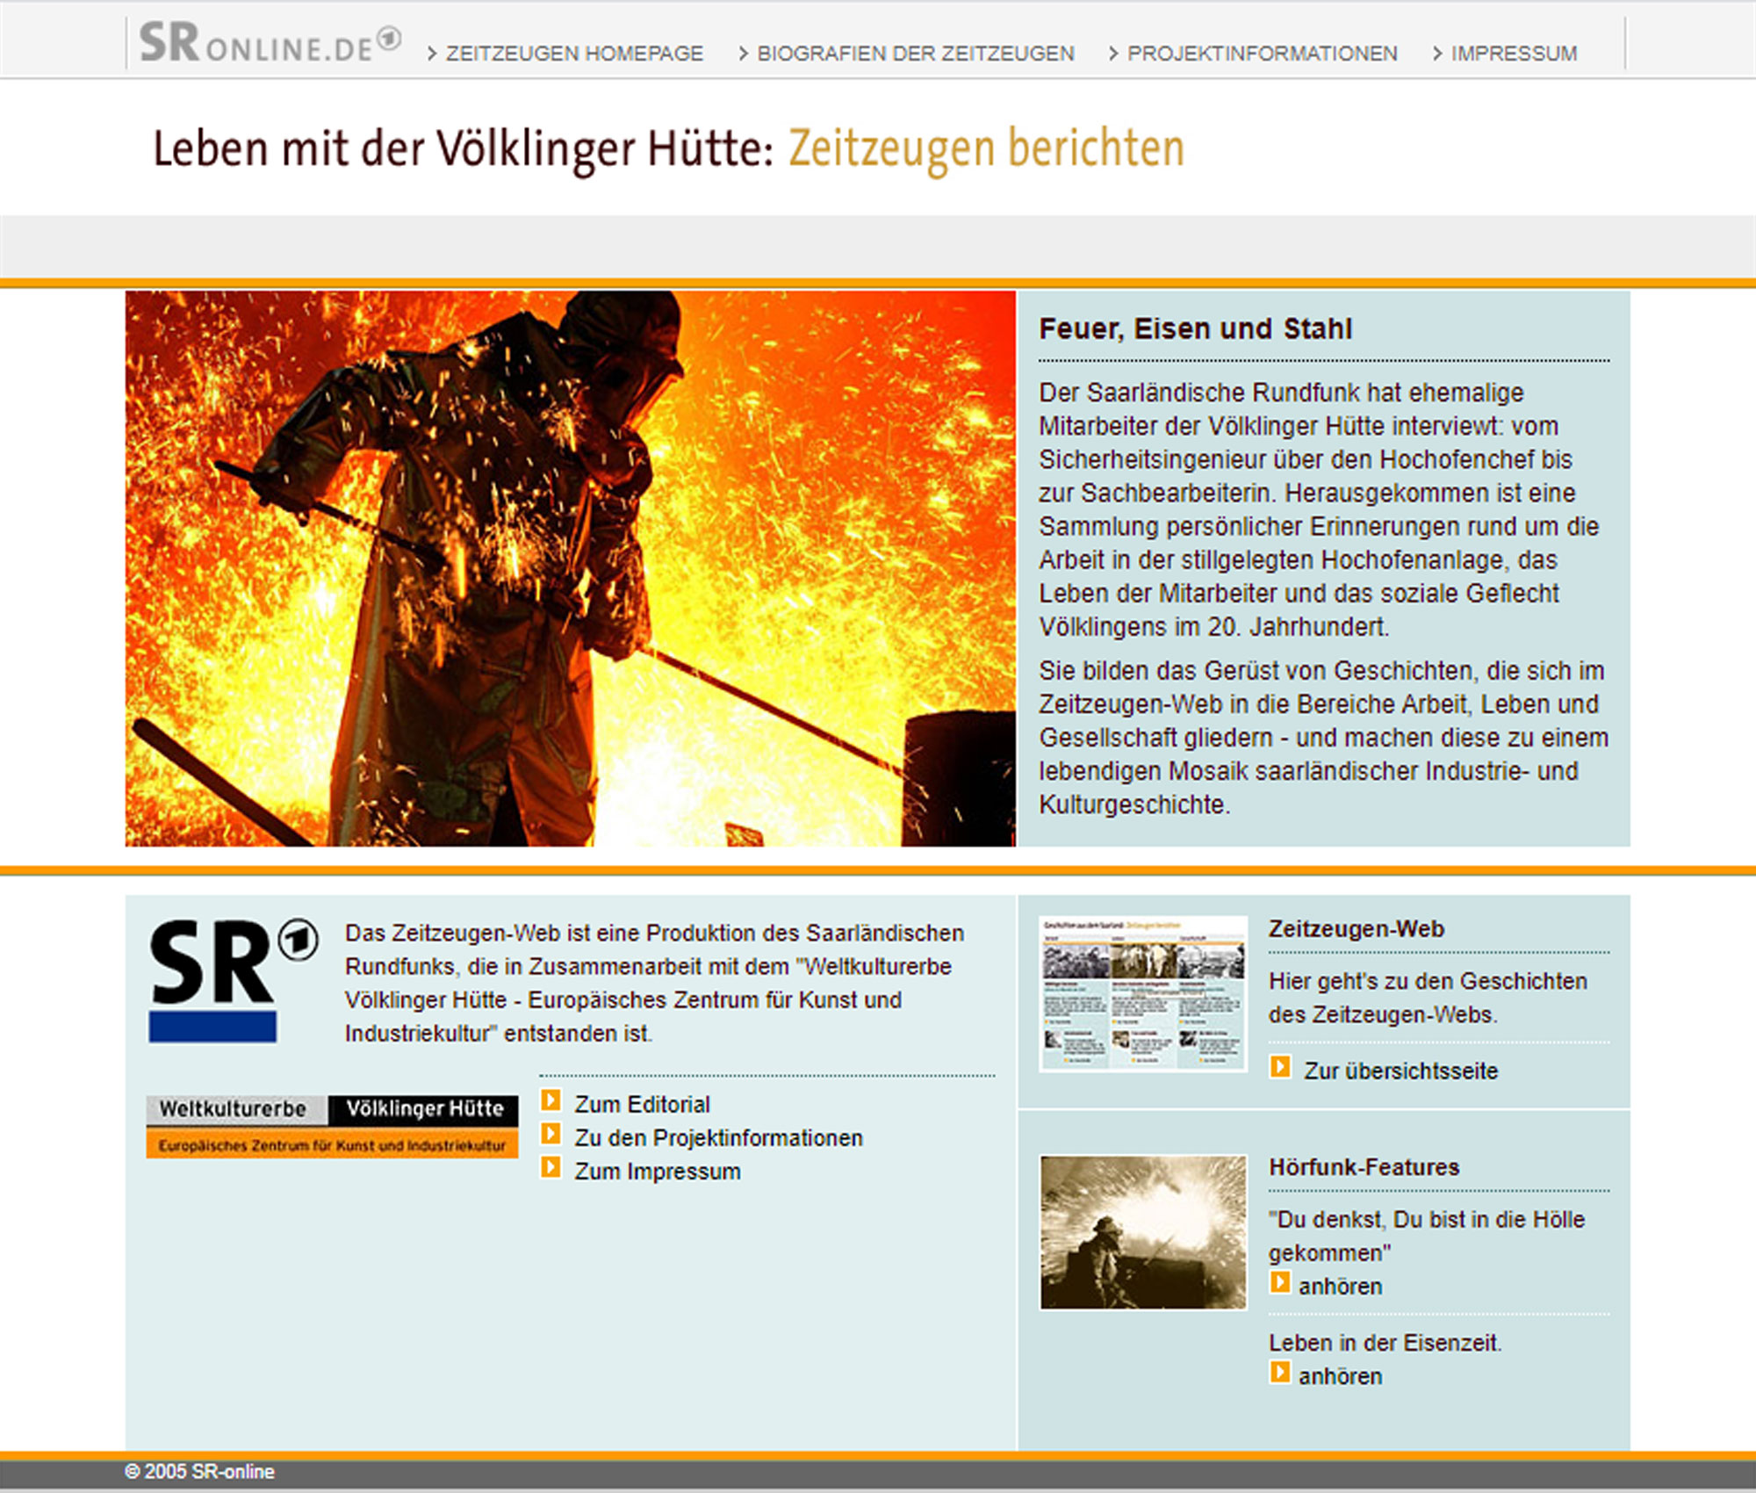
Task: Open Biografien der Zeitzeugen menu item
Action: pos(915,54)
